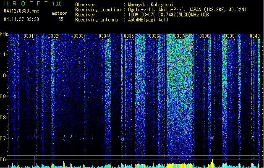Click the meteor count value 55

coord(61,19)
